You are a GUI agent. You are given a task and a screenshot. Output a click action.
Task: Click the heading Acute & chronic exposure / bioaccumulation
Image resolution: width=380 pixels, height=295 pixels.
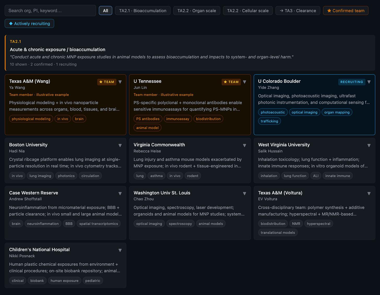tap(58, 50)
